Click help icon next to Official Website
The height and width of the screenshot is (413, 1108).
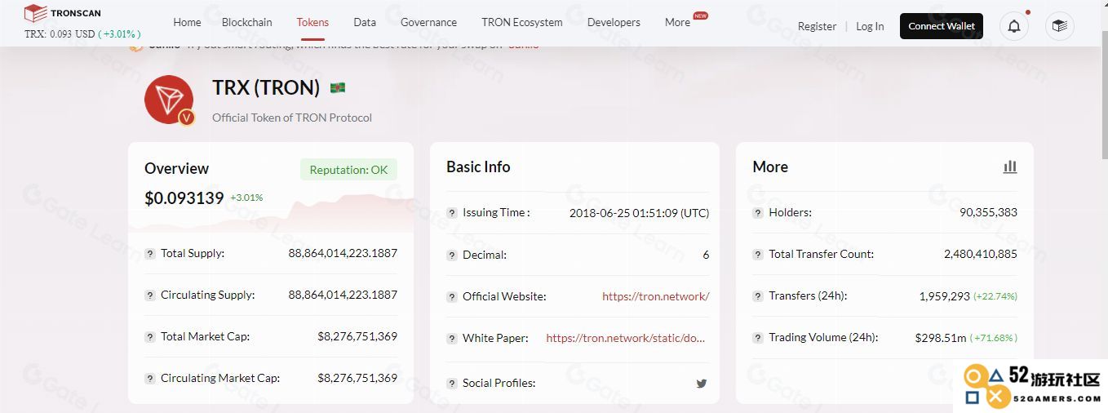451,297
